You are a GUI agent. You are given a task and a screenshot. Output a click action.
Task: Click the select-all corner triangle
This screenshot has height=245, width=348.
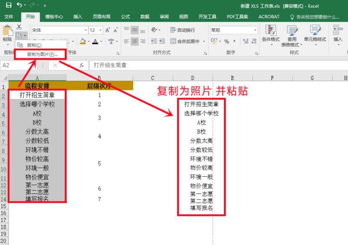[x=5, y=78]
